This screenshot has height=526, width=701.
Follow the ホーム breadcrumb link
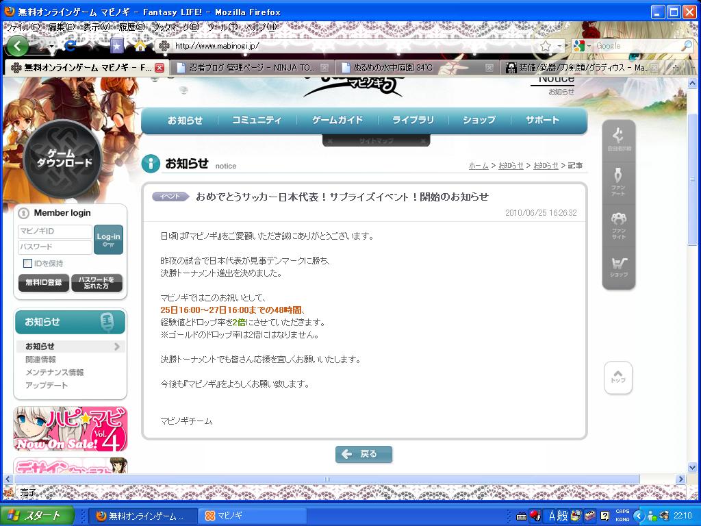(479, 166)
